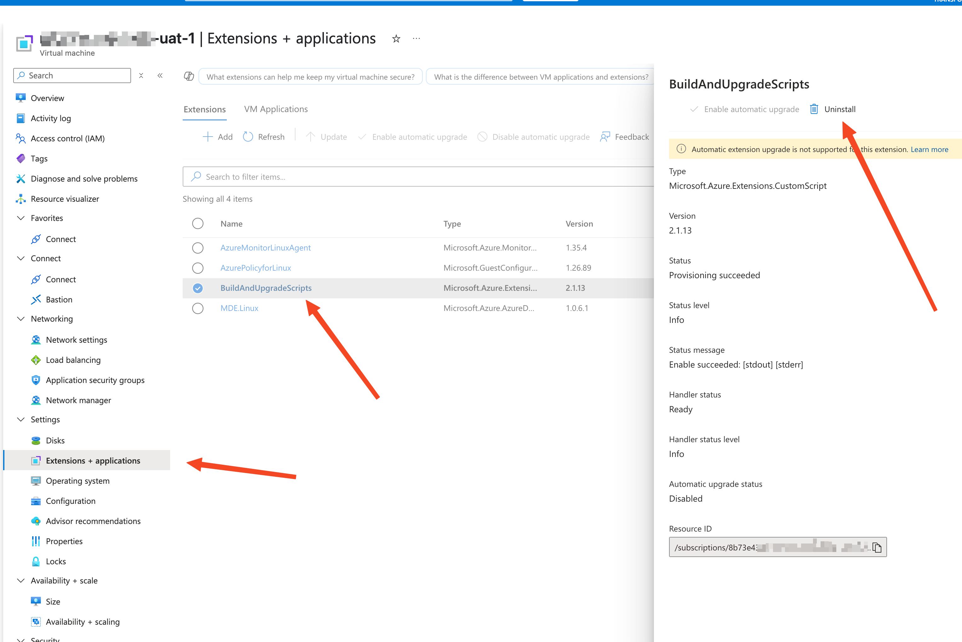The image size is (962, 642).
Task: Collapse the Favorites group
Action: coord(21,218)
